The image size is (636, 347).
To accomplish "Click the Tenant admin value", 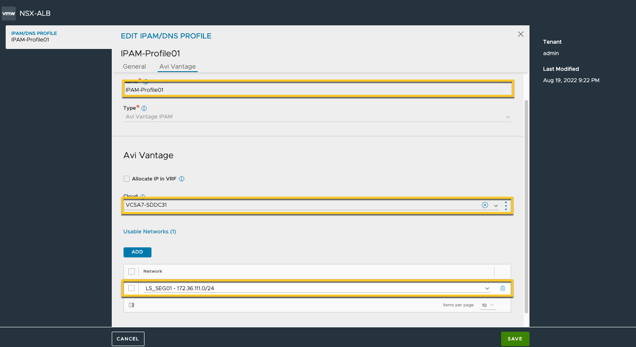I will 551,53.
